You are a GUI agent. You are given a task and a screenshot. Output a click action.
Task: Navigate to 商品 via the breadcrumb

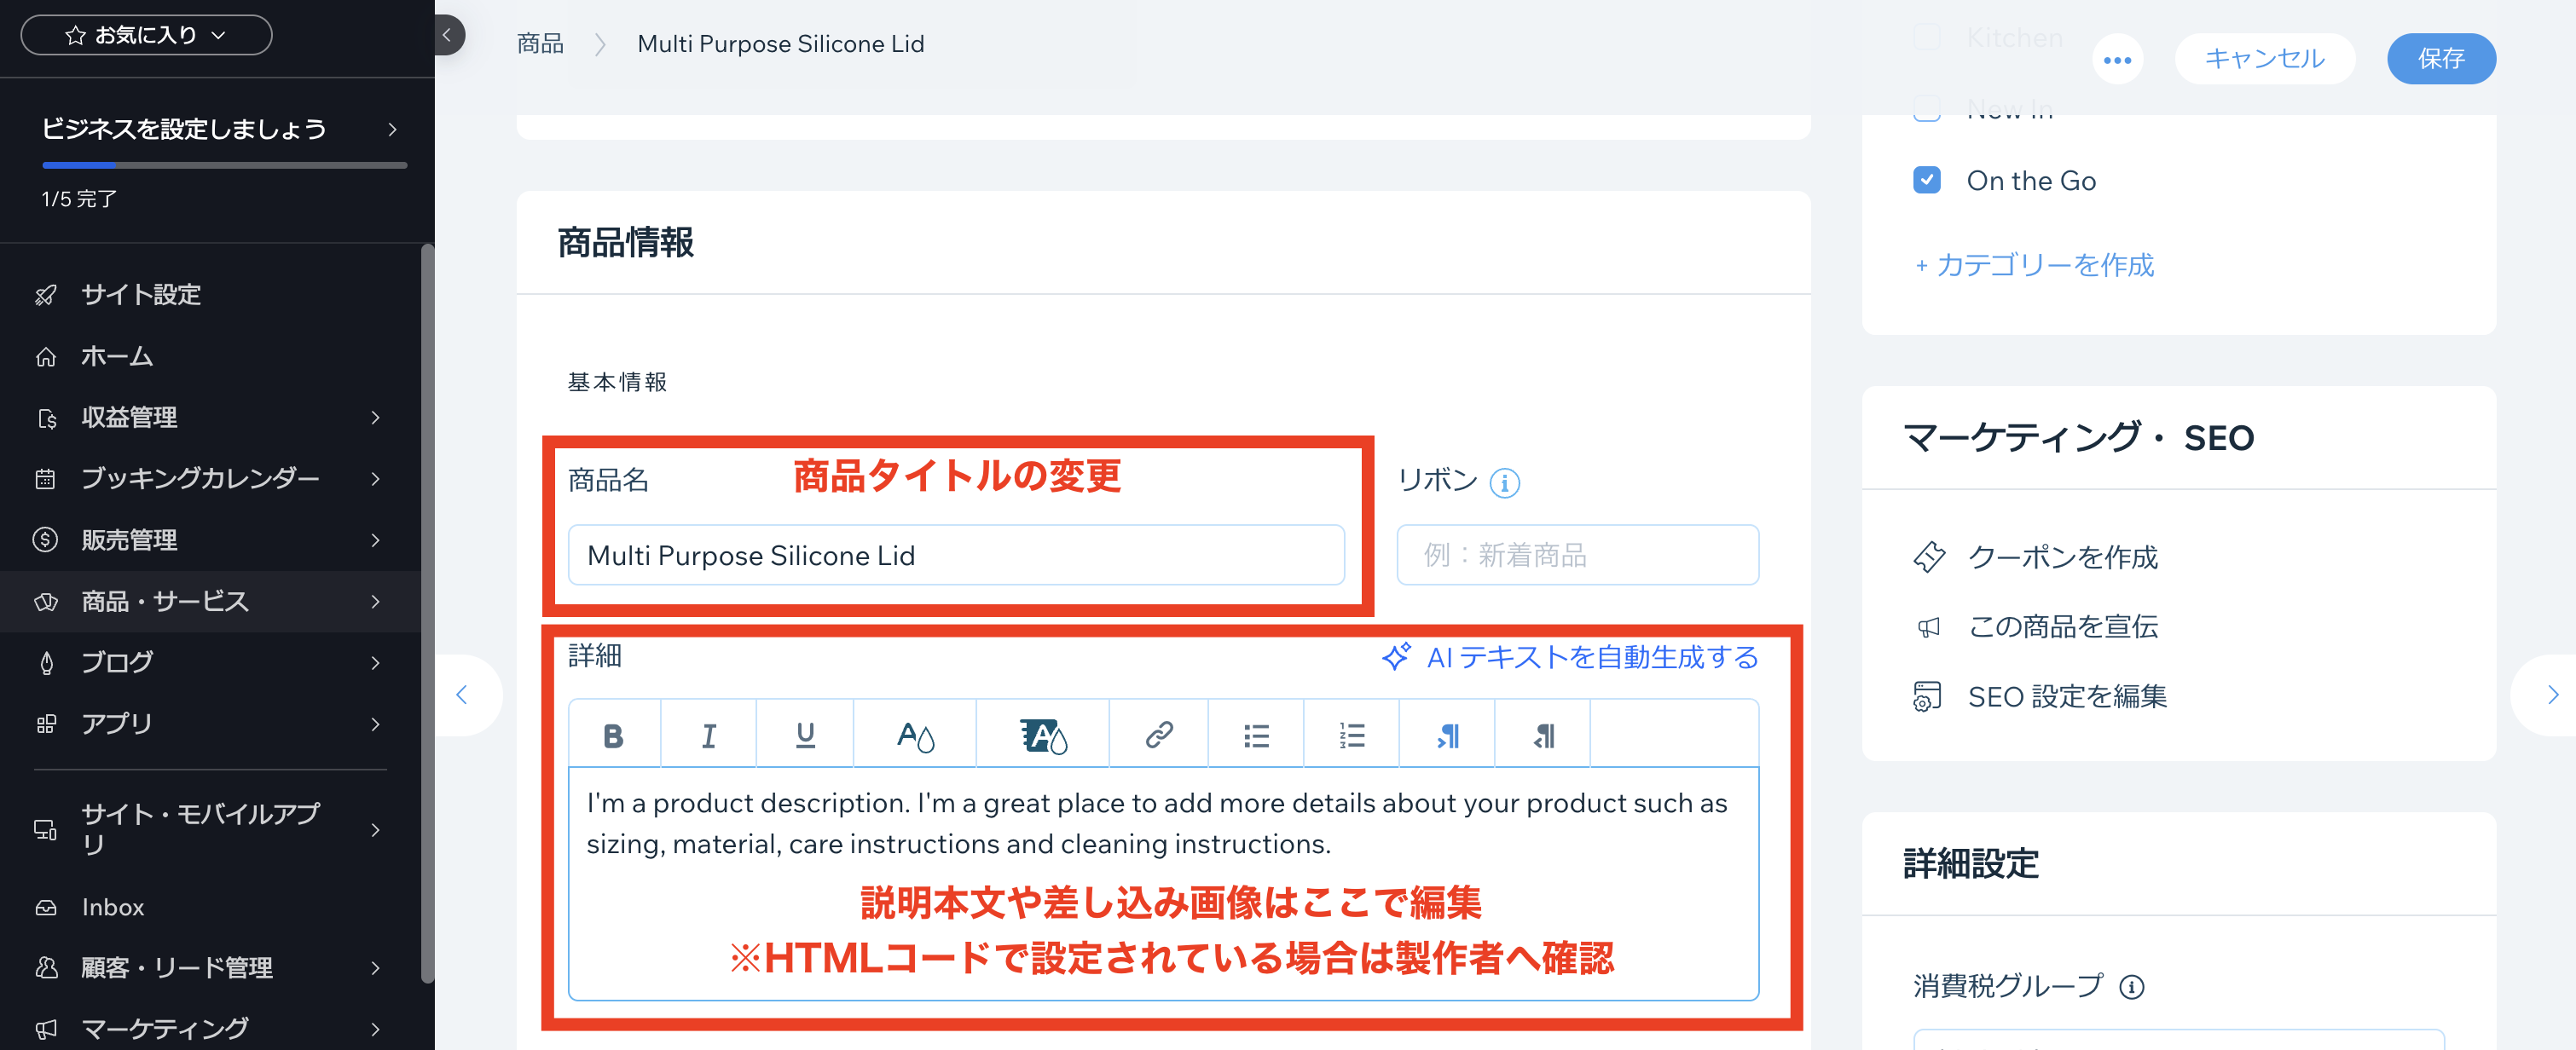tap(539, 43)
